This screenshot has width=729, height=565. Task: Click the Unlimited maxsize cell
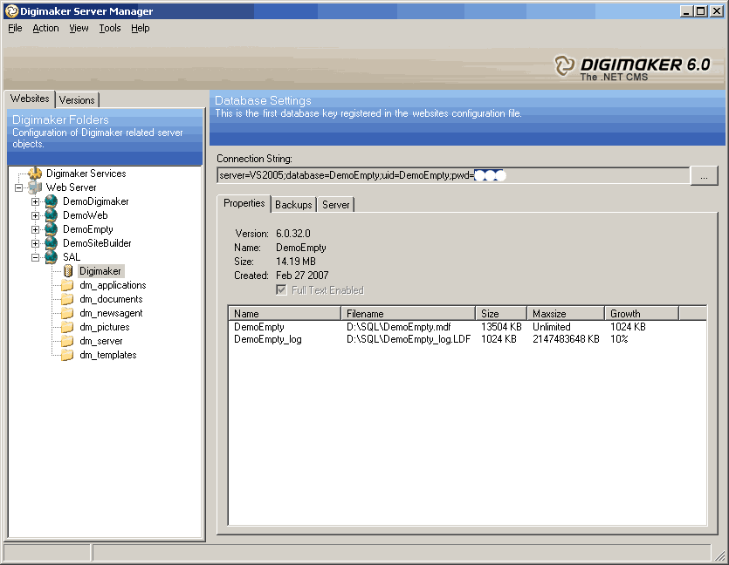[552, 327]
